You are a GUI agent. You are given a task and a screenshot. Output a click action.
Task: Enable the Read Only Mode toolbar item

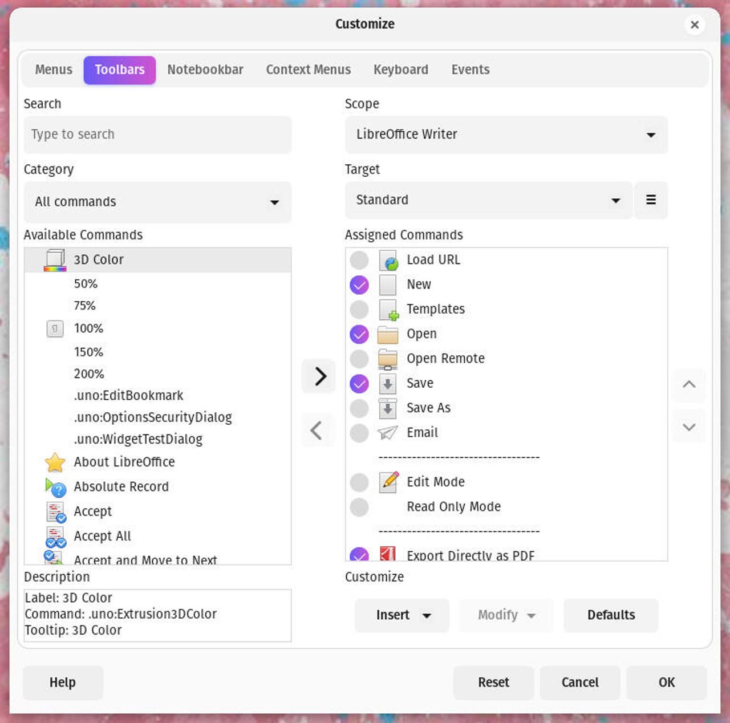[359, 507]
